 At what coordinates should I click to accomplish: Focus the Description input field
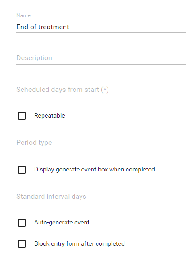101,58
